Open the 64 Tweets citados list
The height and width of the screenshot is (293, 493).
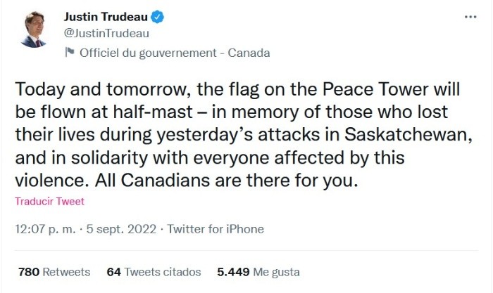coord(154,271)
